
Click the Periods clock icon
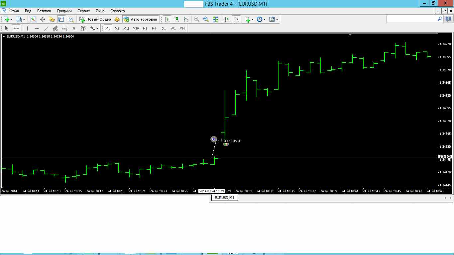(260, 19)
